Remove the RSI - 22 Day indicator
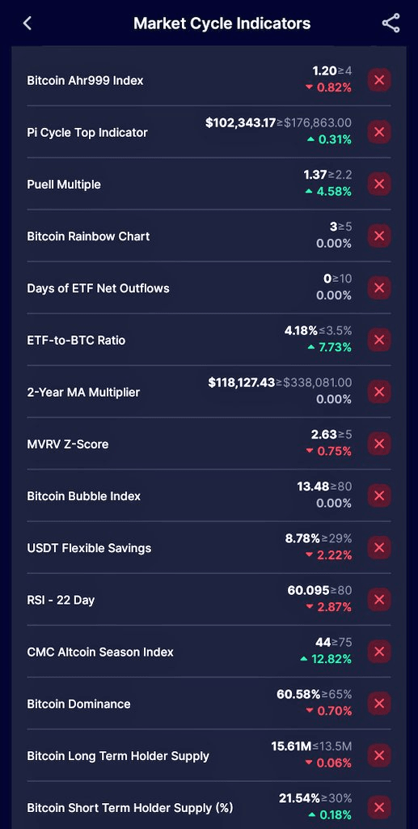This screenshot has height=829, width=418. coord(379,600)
